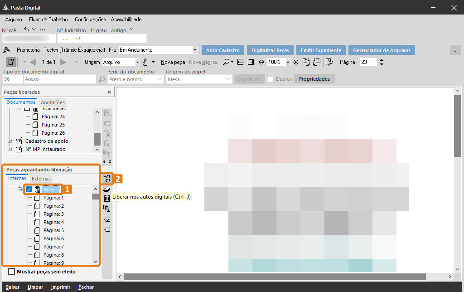Viewport: 464px width, 292px height.
Task: Click the Emitir Expediente button
Action: 321,50
